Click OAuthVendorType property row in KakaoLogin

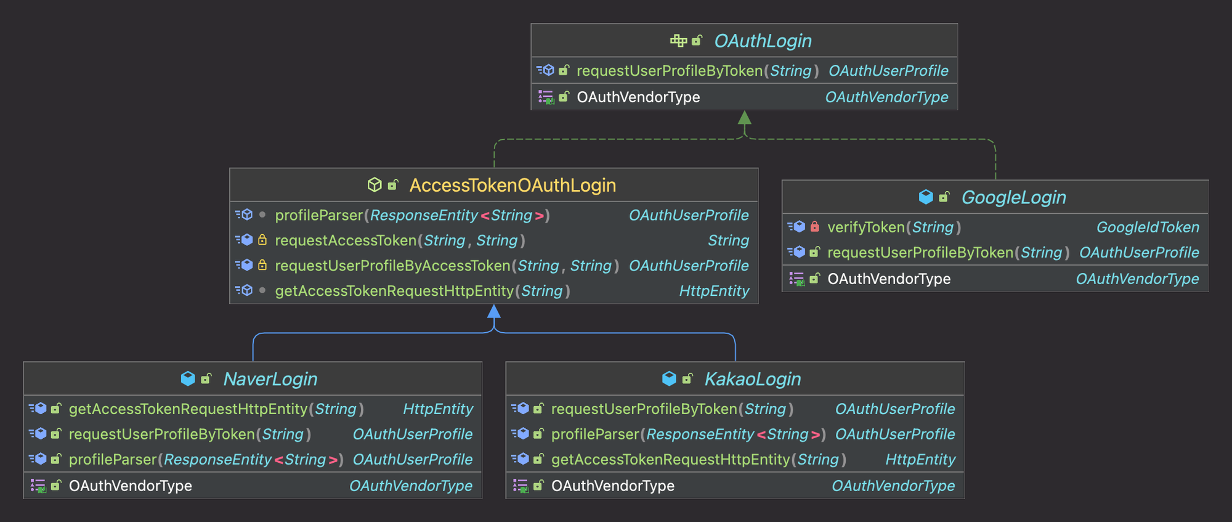tap(735, 486)
